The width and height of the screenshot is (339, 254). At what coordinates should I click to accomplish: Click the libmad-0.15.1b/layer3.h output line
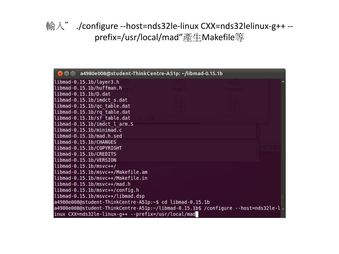pos(86,82)
